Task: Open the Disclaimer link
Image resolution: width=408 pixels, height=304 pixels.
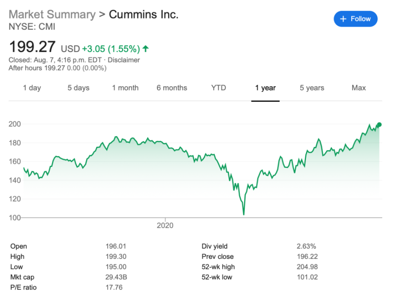Action: (124, 60)
